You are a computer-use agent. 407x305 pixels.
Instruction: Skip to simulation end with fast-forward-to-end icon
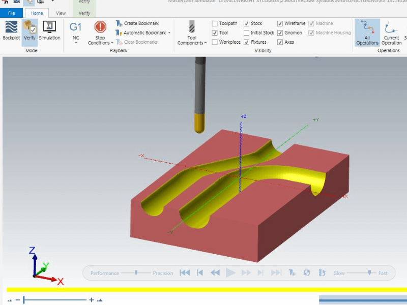tap(276, 273)
